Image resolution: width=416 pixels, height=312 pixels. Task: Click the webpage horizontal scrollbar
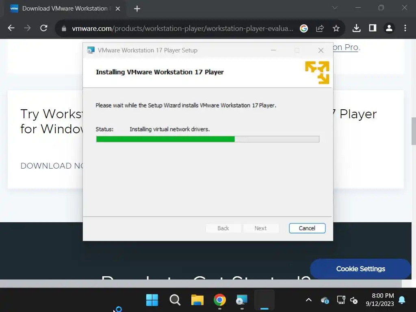pos(201,283)
